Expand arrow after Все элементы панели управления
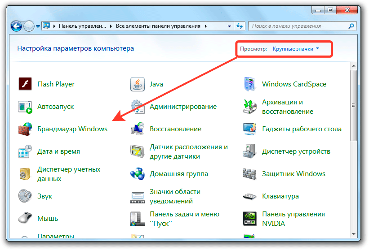The width and height of the screenshot is (369, 250). 206,26
